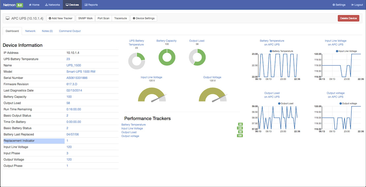Switch to the Network tab
The height and width of the screenshot is (187, 366).
click(x=30, y=31)
